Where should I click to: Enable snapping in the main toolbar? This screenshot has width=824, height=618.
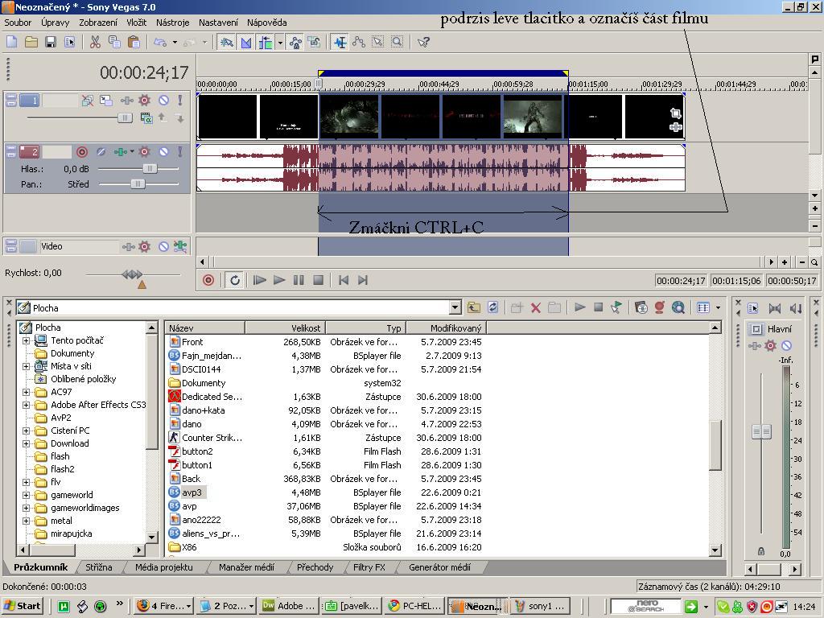pos(227,42)
